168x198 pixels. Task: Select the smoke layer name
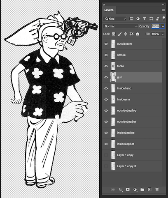(121, 55)
